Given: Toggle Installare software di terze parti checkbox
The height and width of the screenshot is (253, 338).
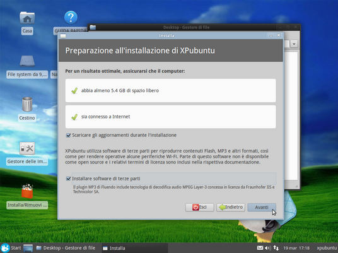Looking at the screenshot, I should tap(68, 179).
